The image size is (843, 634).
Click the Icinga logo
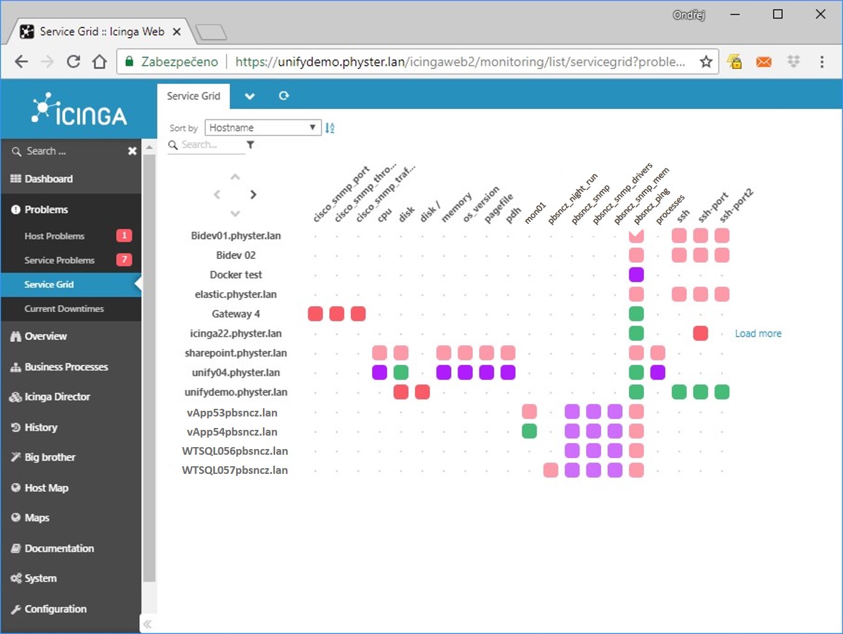[79, 109]
